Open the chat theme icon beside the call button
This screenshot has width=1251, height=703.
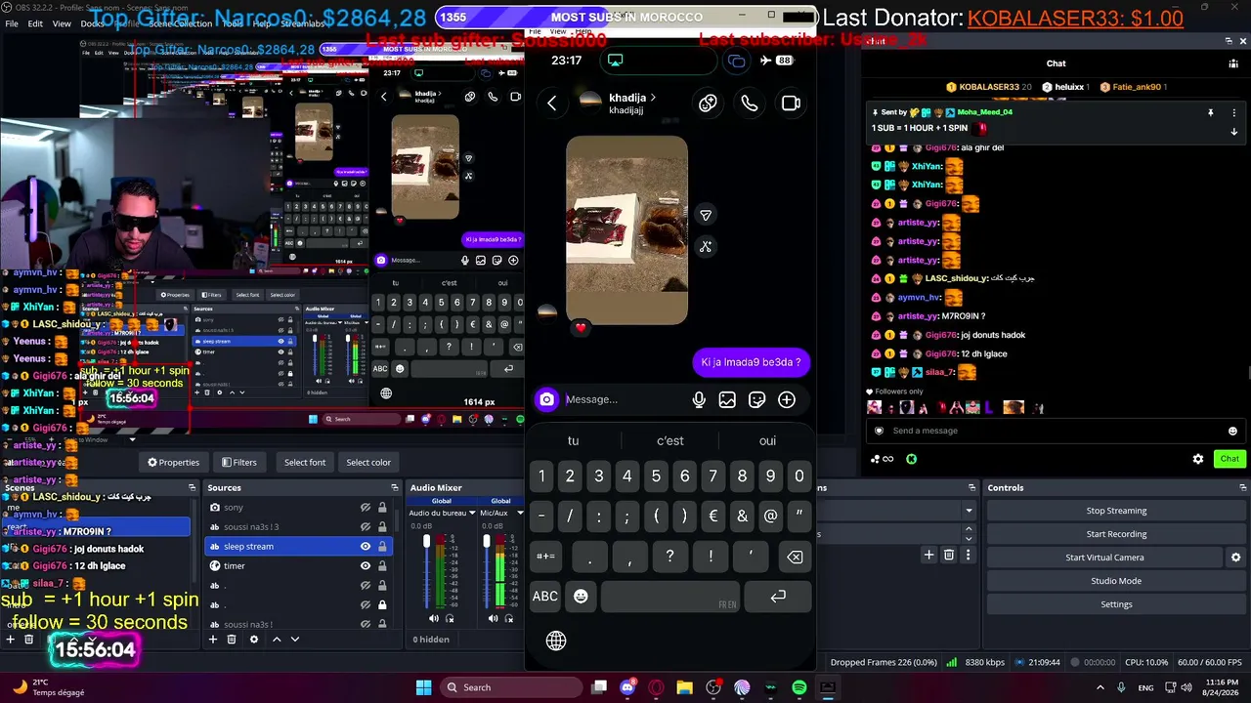click(709, 103)
